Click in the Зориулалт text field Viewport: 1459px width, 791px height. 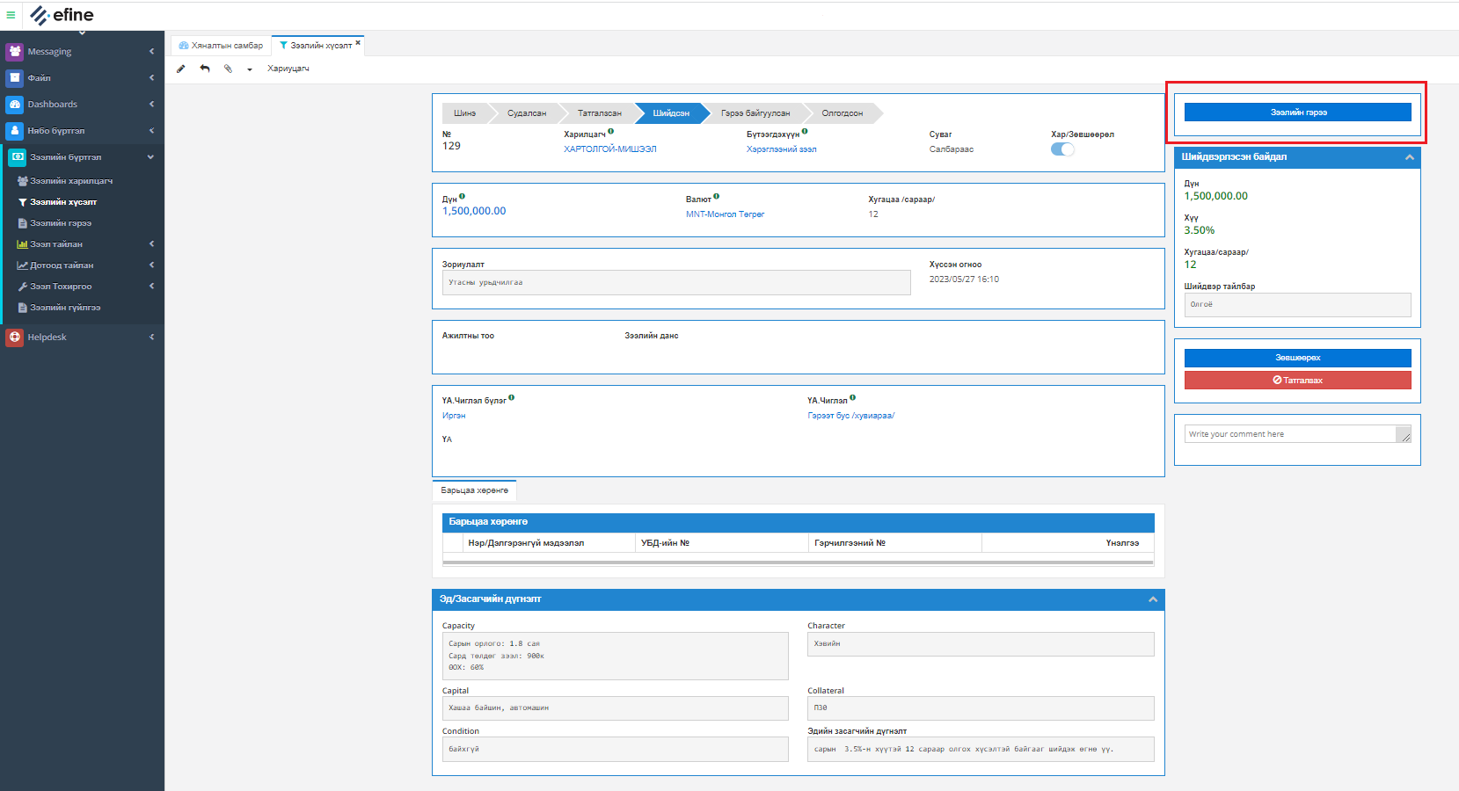676,282
